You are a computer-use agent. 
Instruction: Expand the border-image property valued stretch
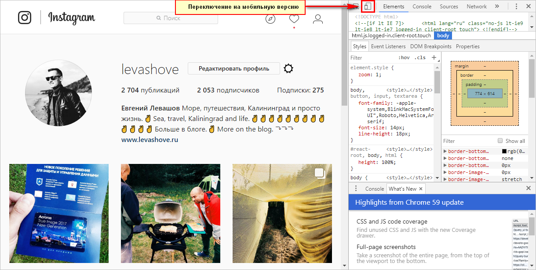click(445, 179)
